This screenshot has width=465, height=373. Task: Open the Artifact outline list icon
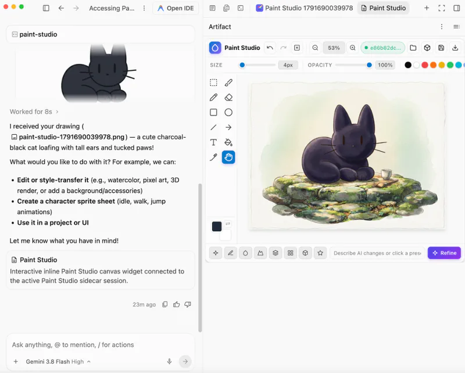click(456, 27)
